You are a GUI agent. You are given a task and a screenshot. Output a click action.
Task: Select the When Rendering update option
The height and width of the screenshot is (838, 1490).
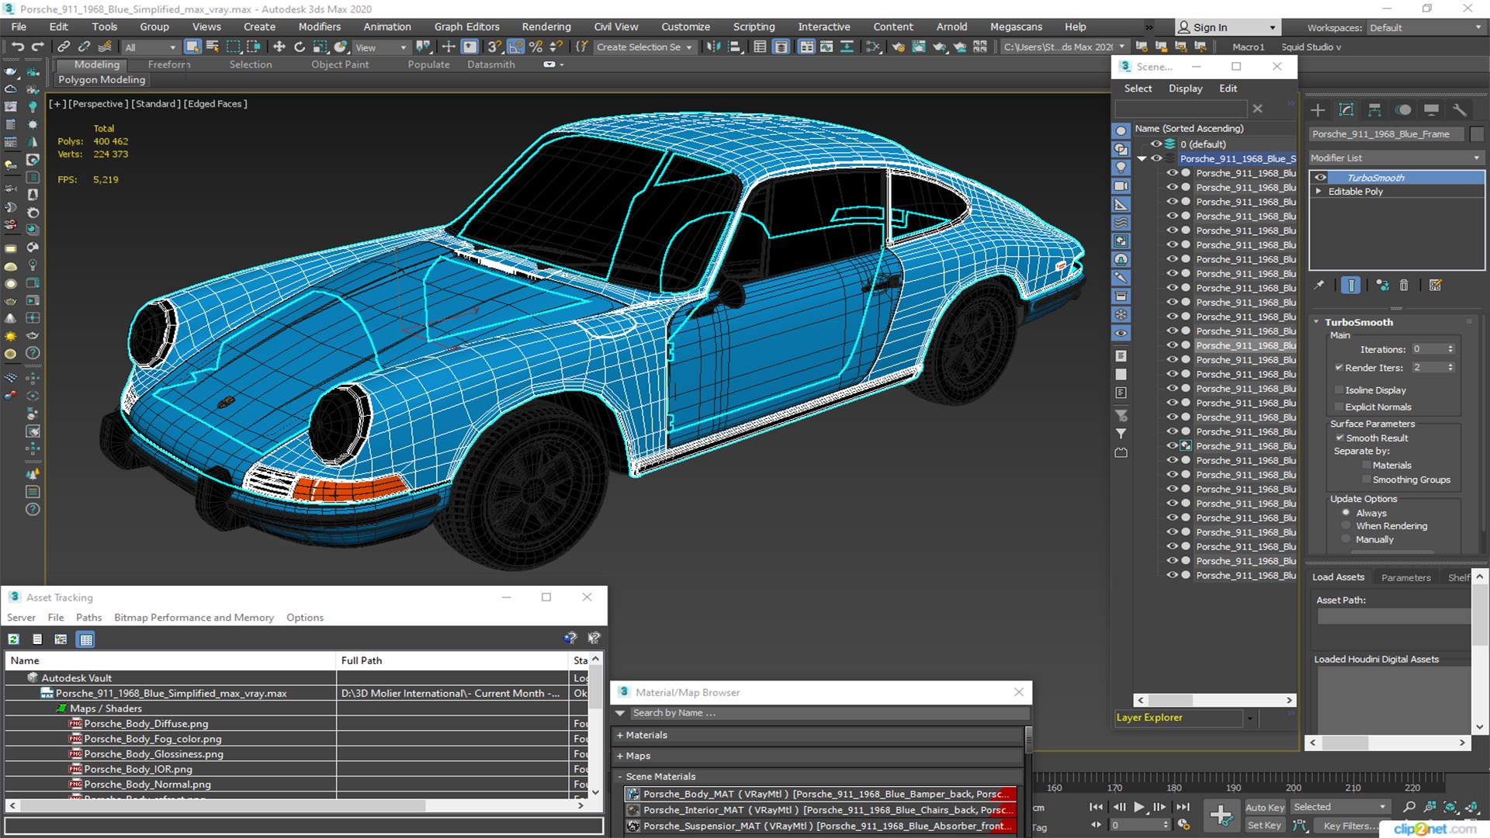pyautogui.click(x=1346, y=526)
